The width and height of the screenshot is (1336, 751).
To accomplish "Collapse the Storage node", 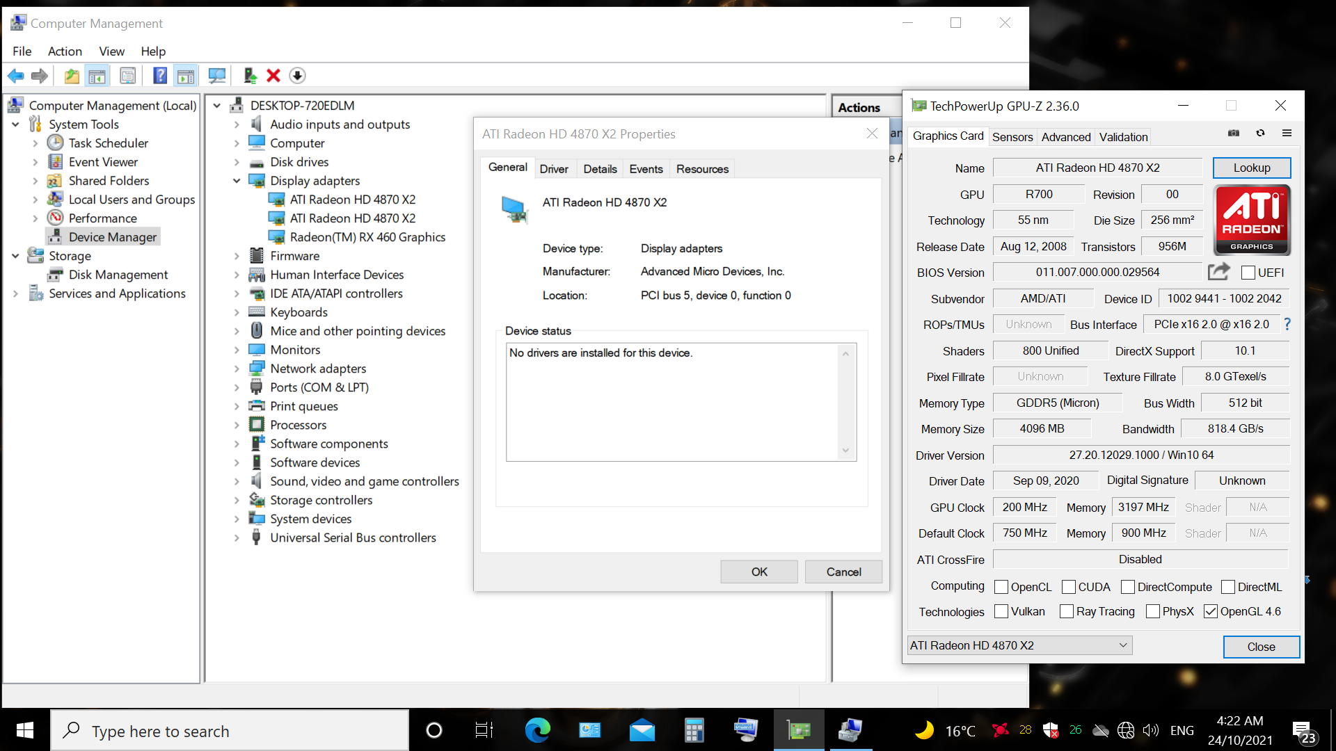I will coord(15,256).
